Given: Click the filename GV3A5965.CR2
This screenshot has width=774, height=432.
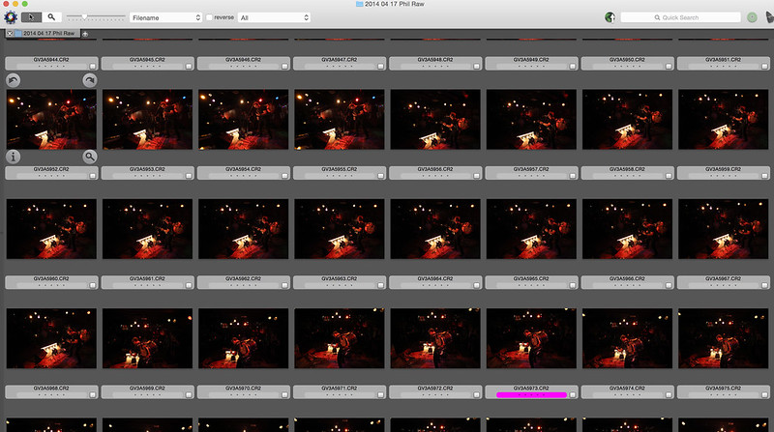Looking at the screenshot, I should 531,278.
